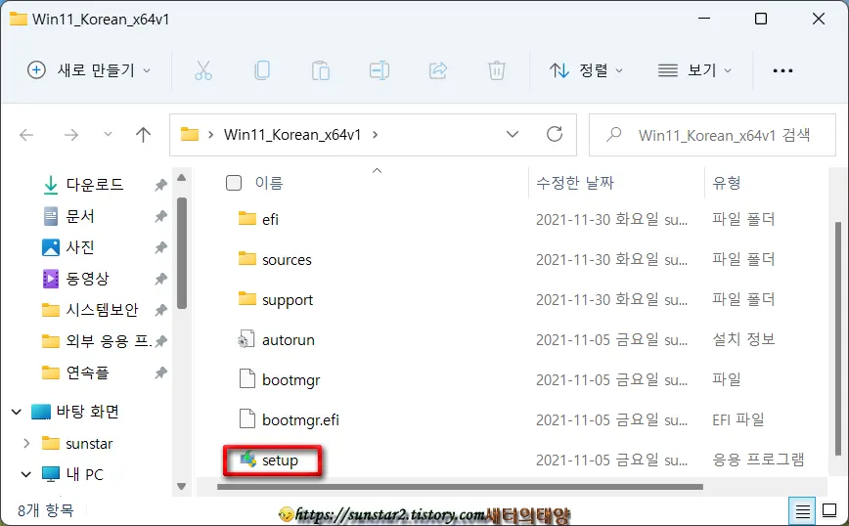This screenshot has height=526, width=849.
Task: Click the sidebar scroll up arrow
Action: coord(181,178)
